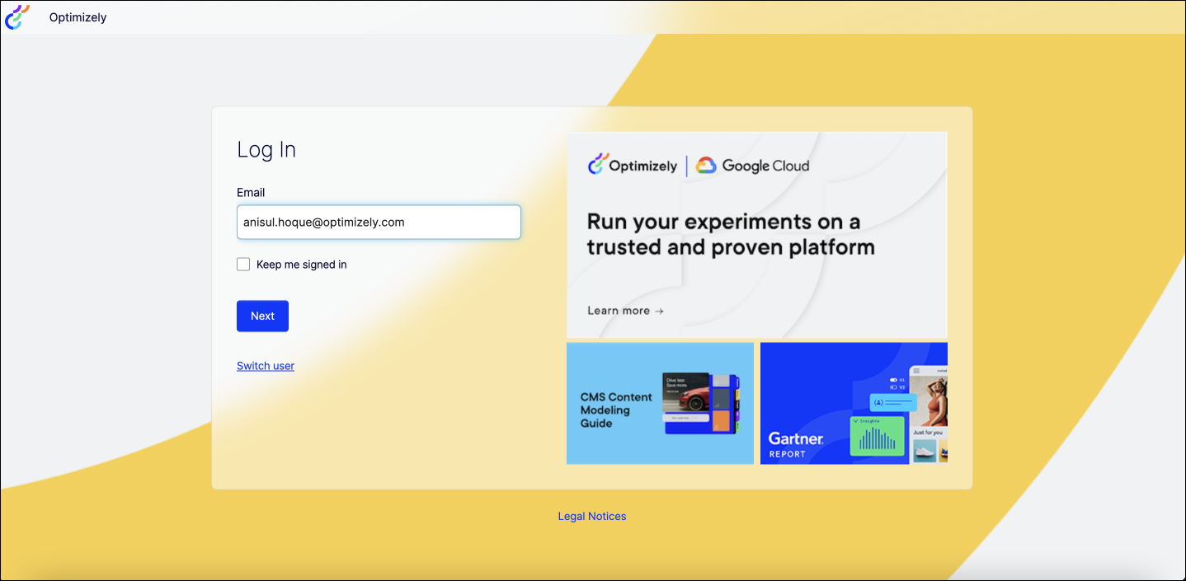Click the Log In heading

tap(266, 150)
